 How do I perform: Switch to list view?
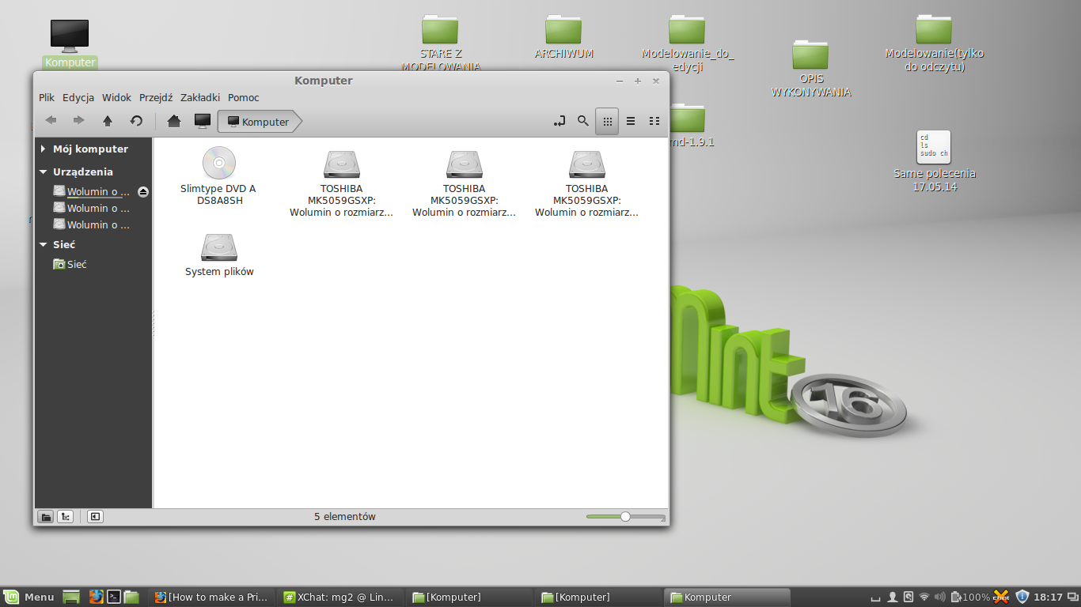[x=631, y=121]
